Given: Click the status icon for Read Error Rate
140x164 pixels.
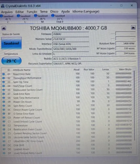Looking at the screenshot, I should coord(4,74).
